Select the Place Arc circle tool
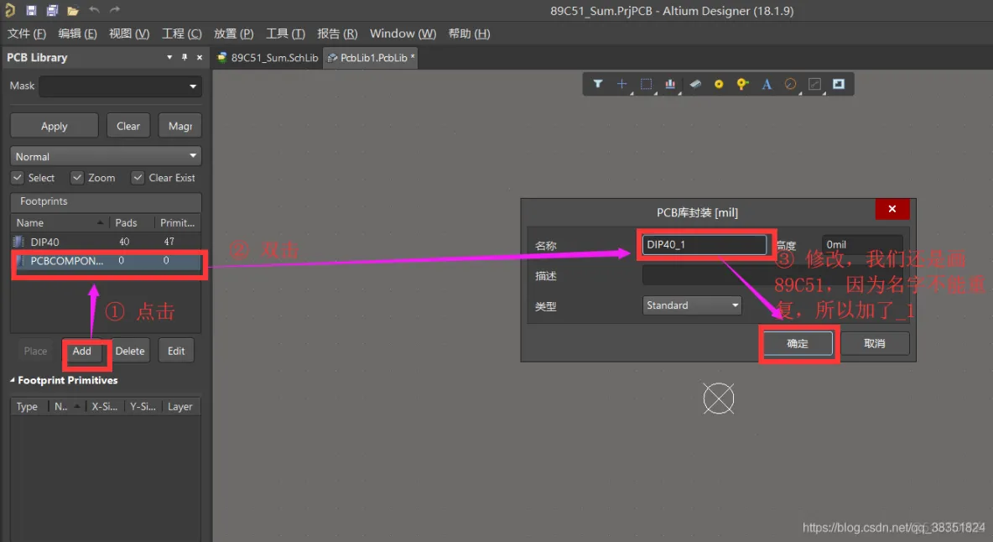993x542 pixels. click(x=790, y=84)
